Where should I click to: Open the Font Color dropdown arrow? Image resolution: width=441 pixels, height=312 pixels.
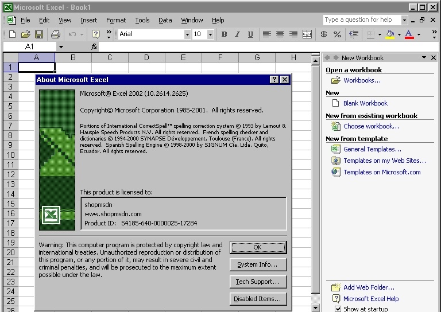click(x=419, y=34)
